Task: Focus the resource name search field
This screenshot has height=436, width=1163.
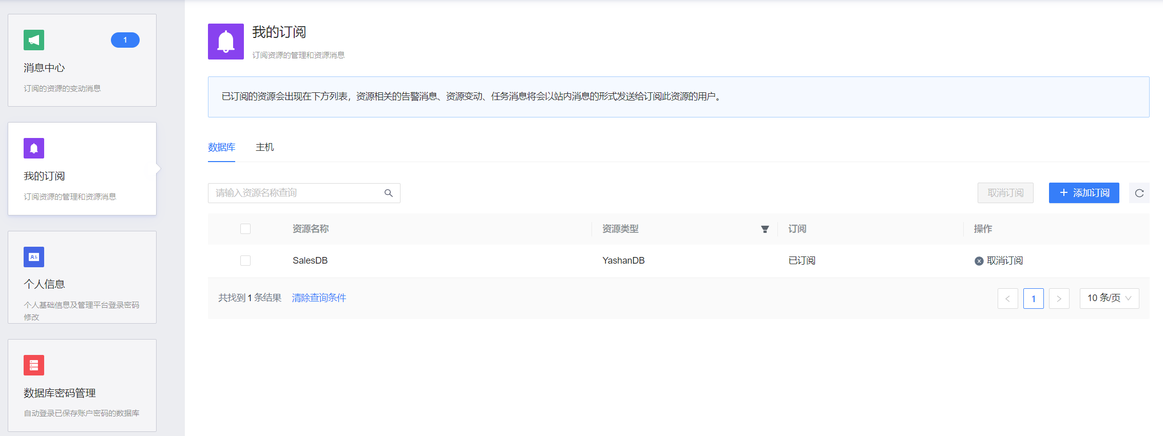Action: tap(295, 193)
